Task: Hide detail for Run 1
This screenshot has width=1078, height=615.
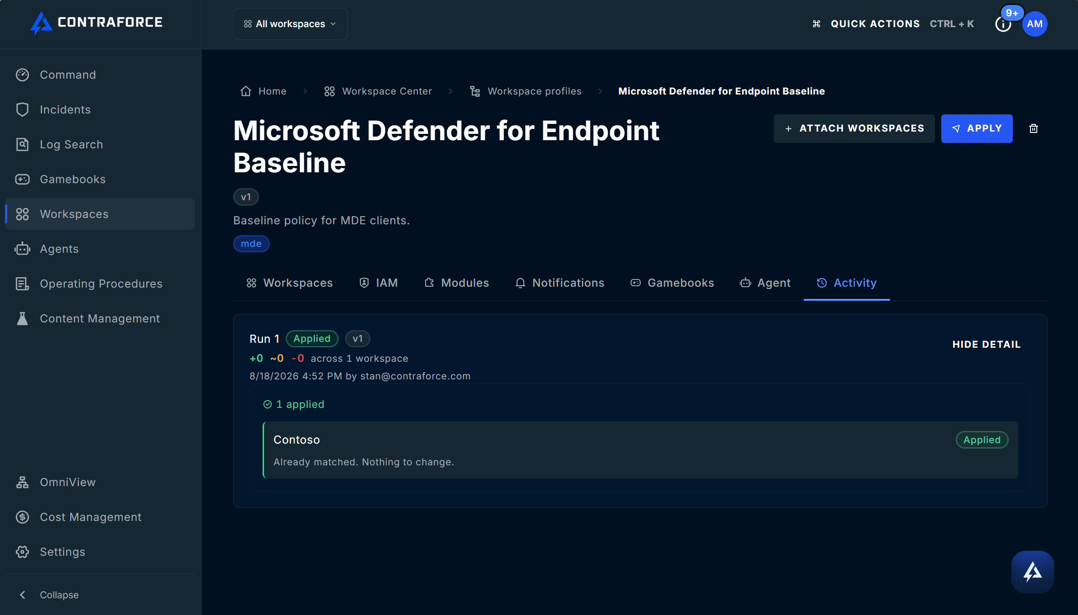Action: point(986,345)
